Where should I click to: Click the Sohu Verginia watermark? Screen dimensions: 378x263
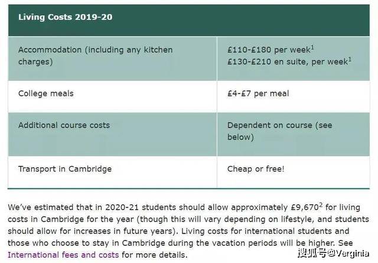coord(333,253)
